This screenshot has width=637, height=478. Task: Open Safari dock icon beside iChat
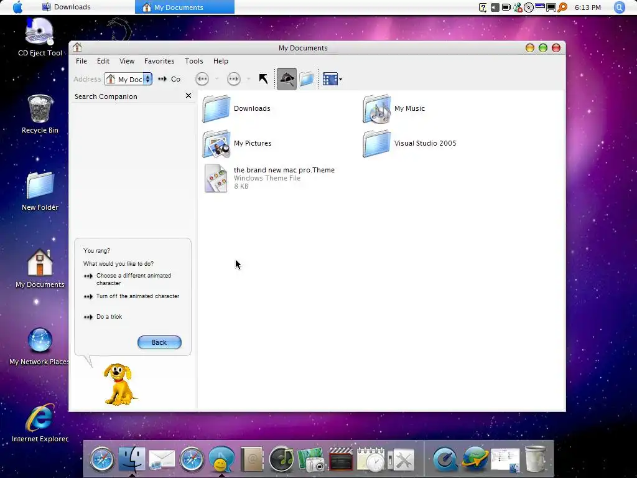[x=192, y=459]
